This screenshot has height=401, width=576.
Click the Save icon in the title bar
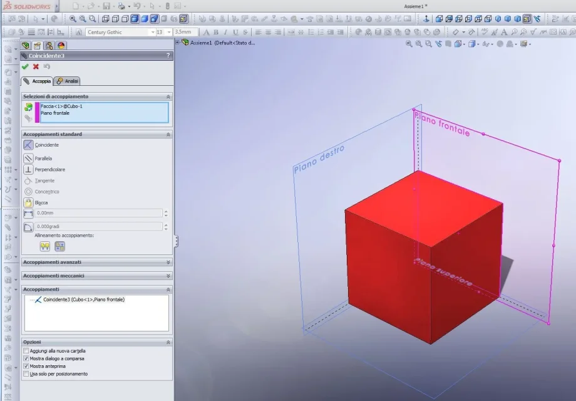click(106, 6)
